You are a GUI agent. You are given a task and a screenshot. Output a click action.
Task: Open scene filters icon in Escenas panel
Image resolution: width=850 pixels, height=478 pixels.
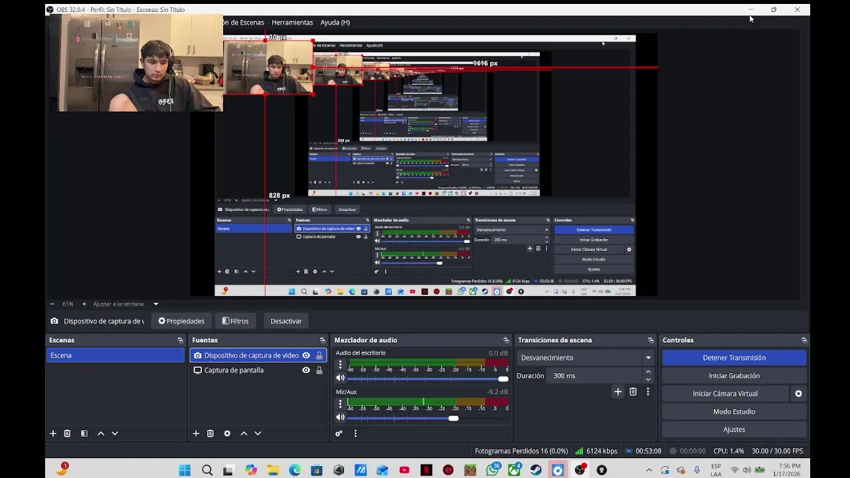(x=84, y=434)
